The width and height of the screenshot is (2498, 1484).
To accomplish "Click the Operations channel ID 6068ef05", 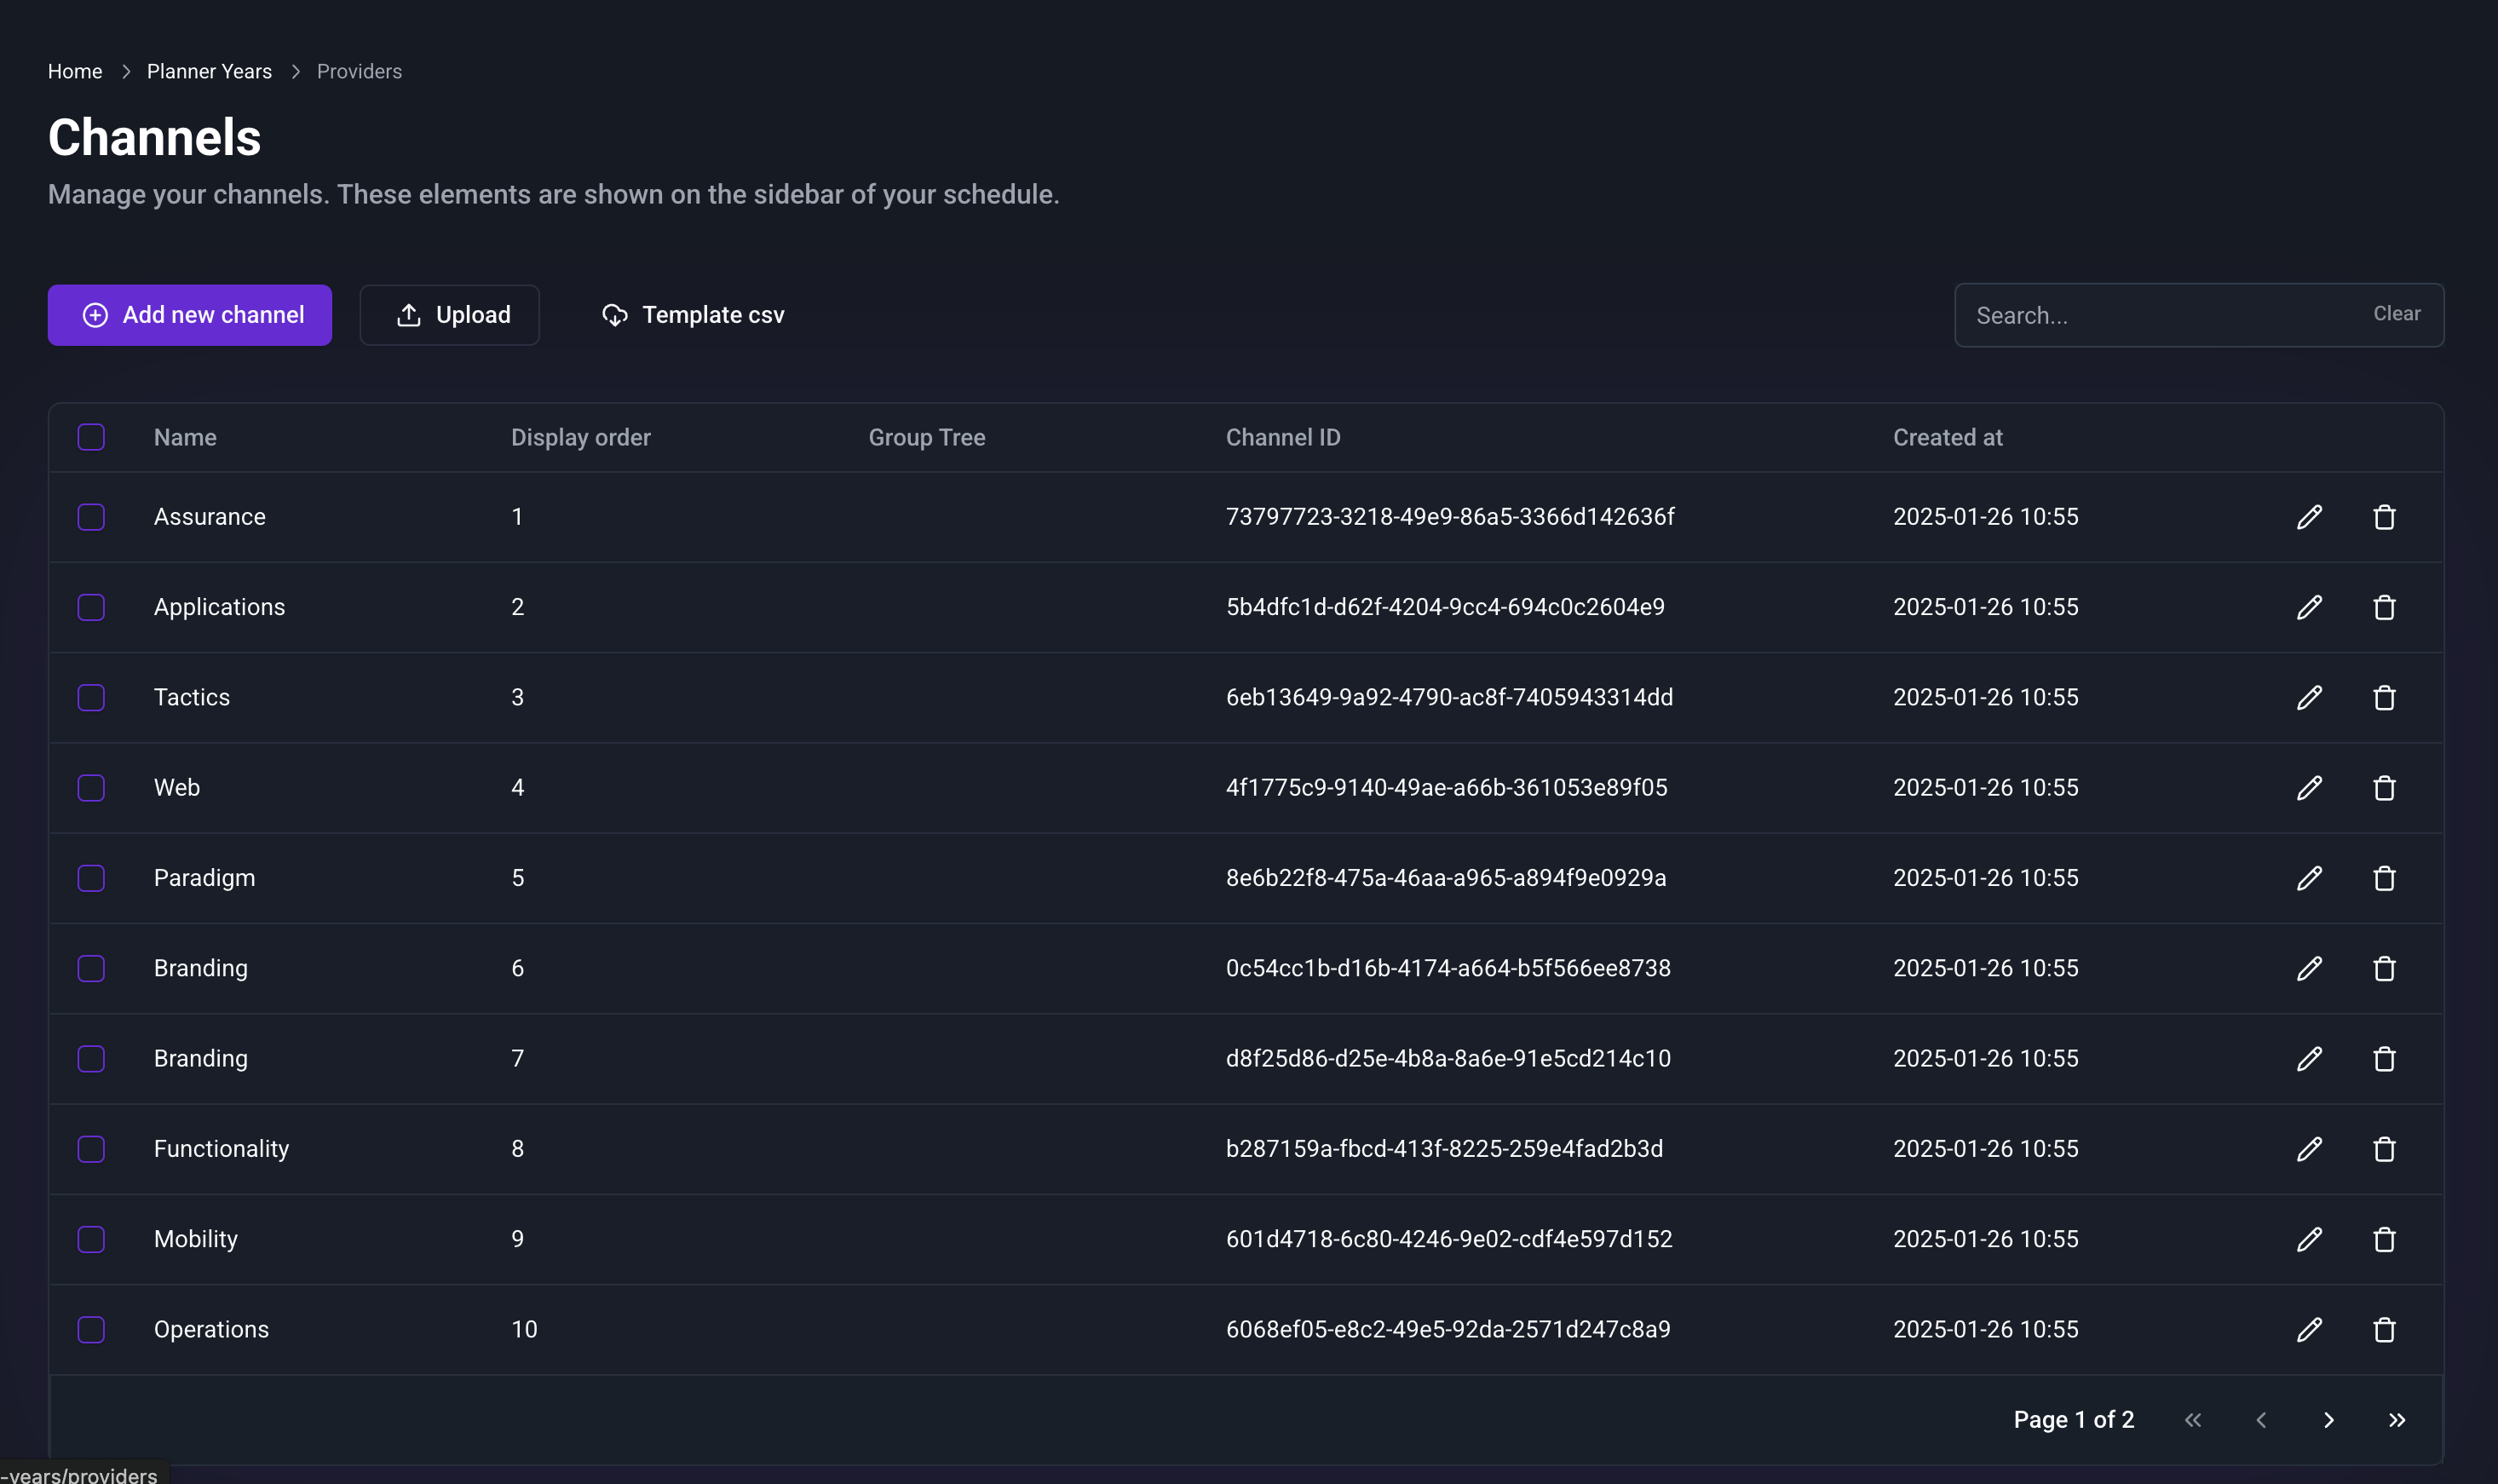I will pos(1448,1329).
